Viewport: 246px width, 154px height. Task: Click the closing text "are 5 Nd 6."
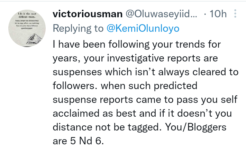pyautogui.click(x=74, y=140)
